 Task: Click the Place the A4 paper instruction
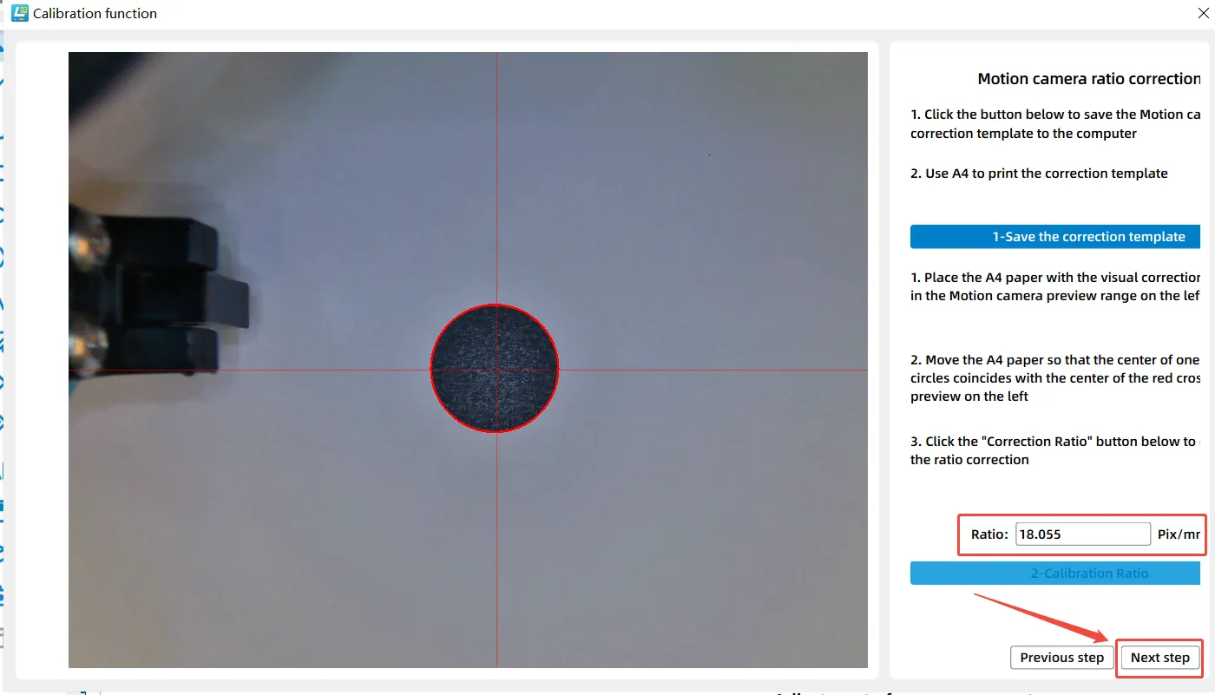[1054, 286]
